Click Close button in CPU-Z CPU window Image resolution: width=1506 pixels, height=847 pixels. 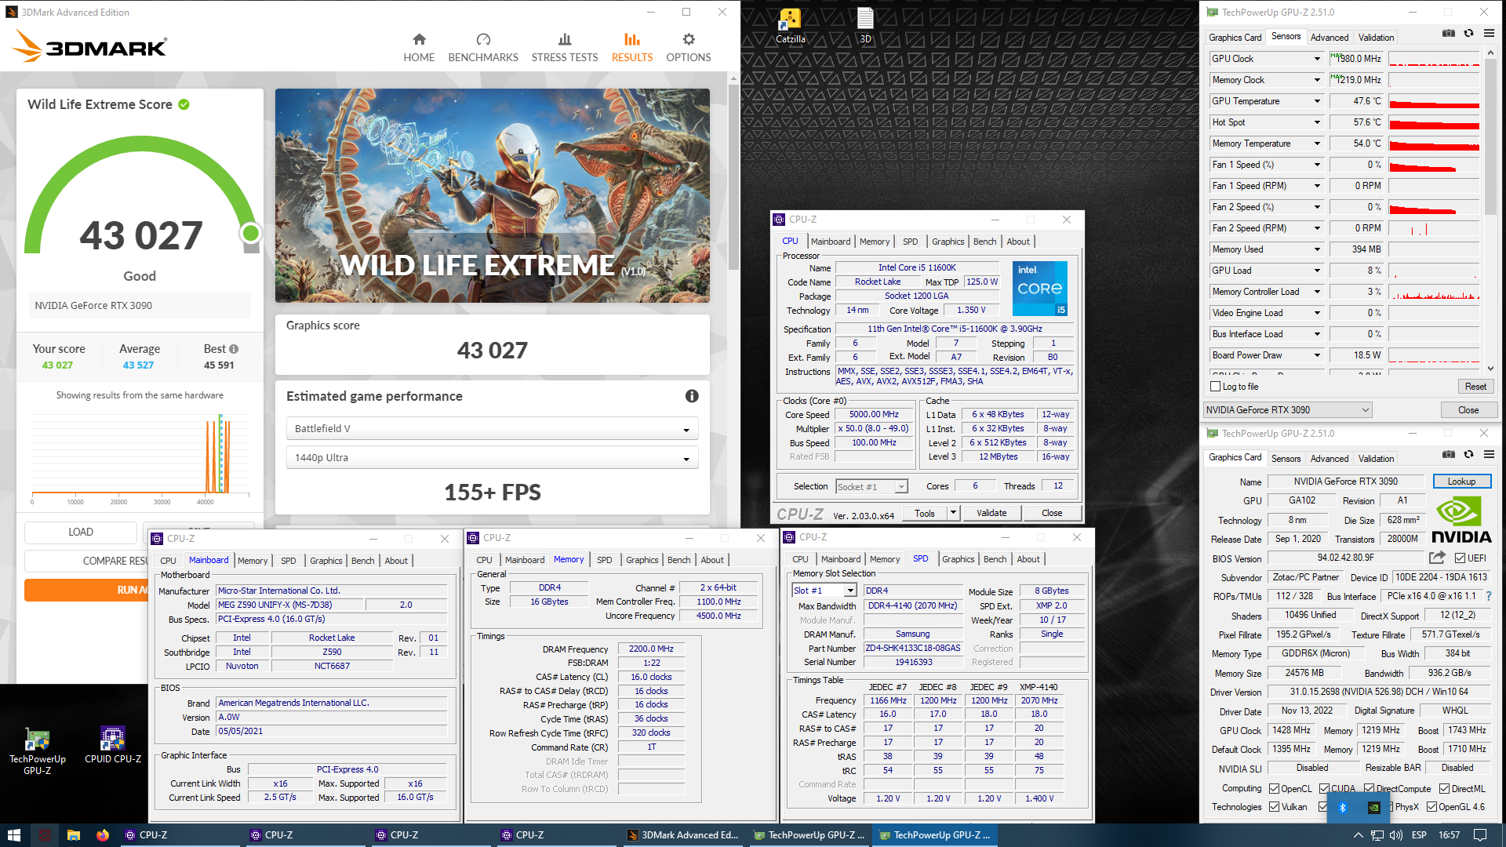point(1052,513)
